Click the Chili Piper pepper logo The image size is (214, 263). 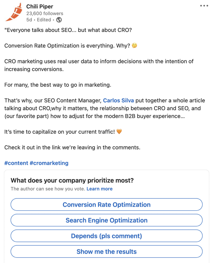[x=14, y=12]
